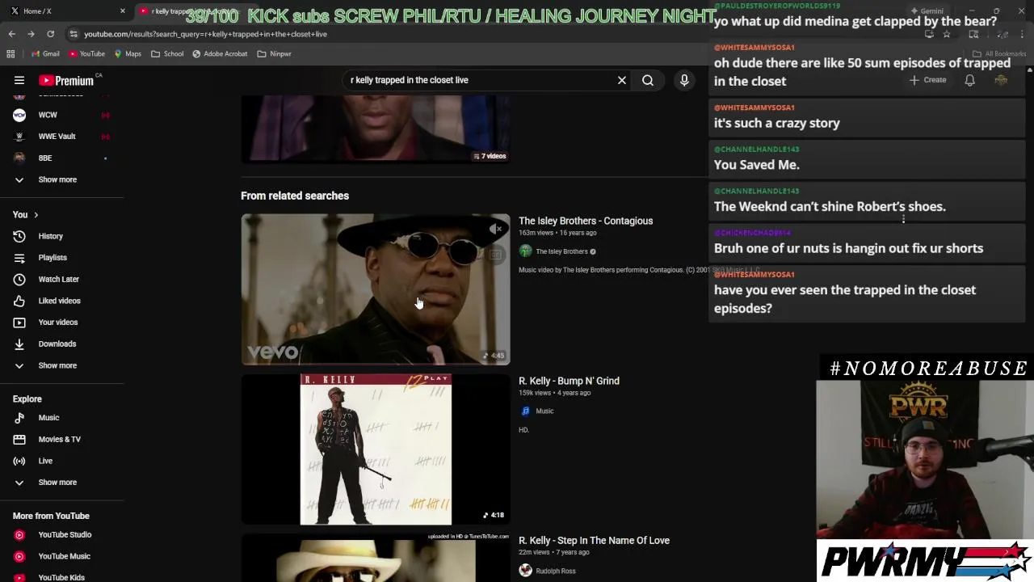1034x582 pixels.
Task: Play The Isley Brothers Contagious thumbnail
Action: [x=376, y=289]
